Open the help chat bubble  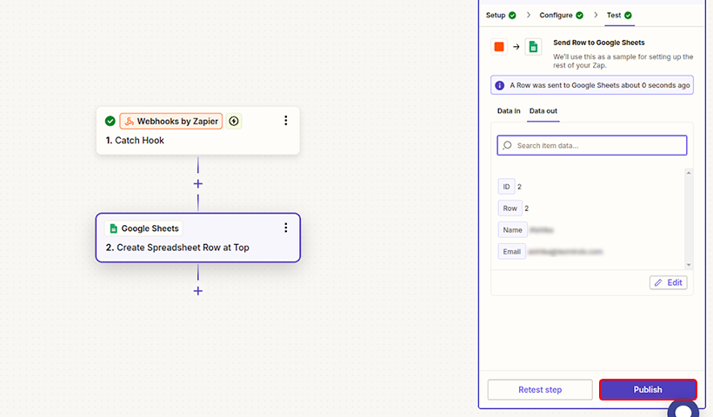[x=683, y=408]
